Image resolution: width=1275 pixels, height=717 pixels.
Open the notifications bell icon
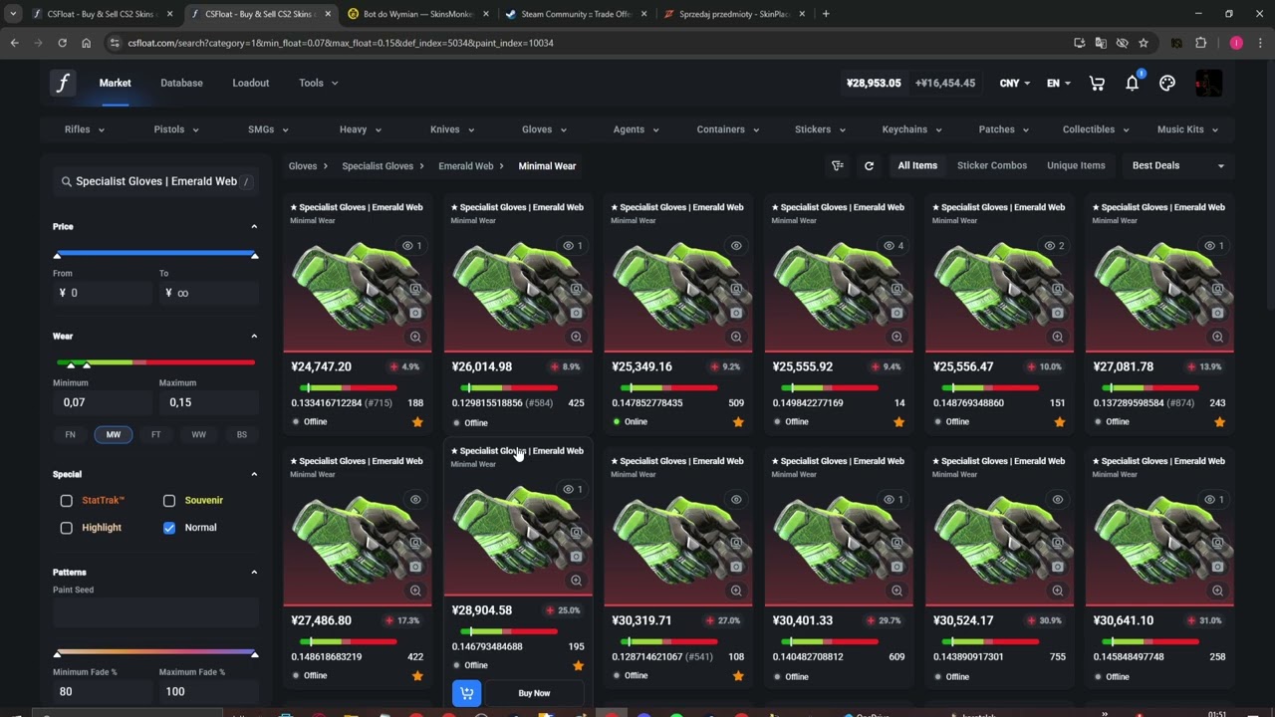click(1132, 84)
